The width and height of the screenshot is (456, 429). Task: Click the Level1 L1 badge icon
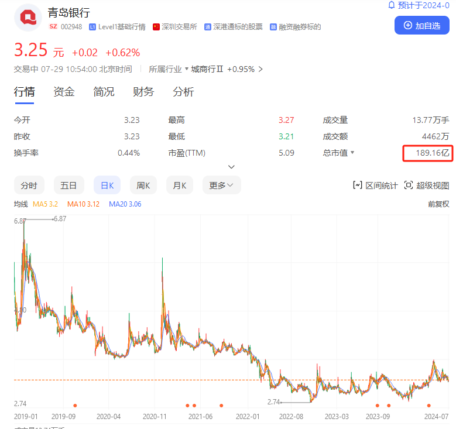[x=92, y=27]
